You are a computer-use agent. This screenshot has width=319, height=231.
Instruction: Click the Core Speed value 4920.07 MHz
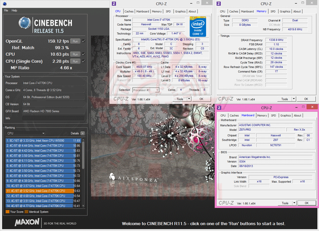(x=144, y=67)
